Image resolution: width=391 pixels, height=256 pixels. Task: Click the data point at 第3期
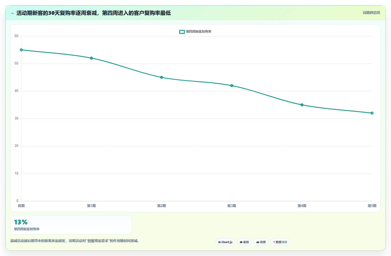point(232,86)
